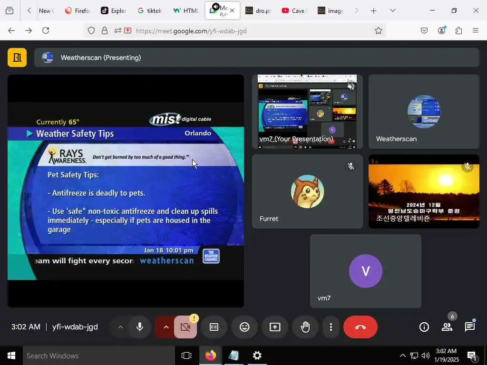This screenshot has height=365, width=487.
Task: Open Firefox View icon
Action: 10,10
